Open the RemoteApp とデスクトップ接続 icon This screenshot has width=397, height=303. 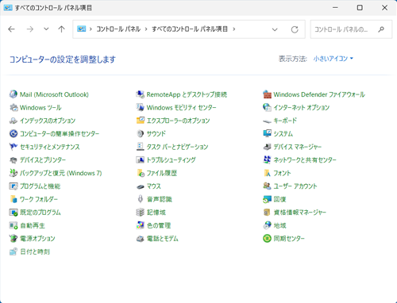(x=140, y=94)
